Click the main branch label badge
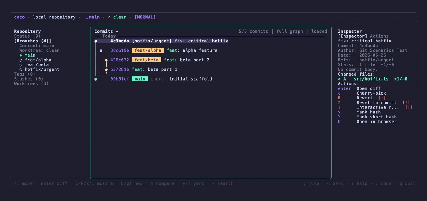Viewport: 427px width, 201px height. point(140,79)
